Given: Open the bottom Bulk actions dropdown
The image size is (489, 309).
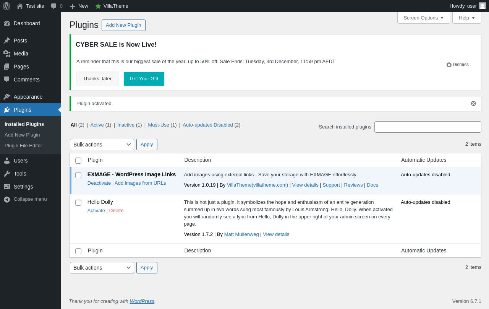Looking at the screenshot, I should pyautogui.click(x=102, y=268).
